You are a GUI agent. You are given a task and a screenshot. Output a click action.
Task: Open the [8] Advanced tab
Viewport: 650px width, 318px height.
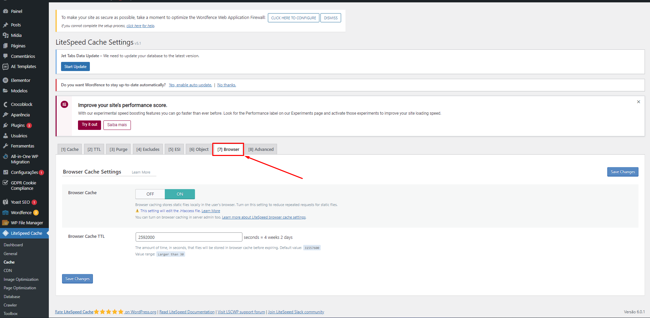tap(261, 149)
